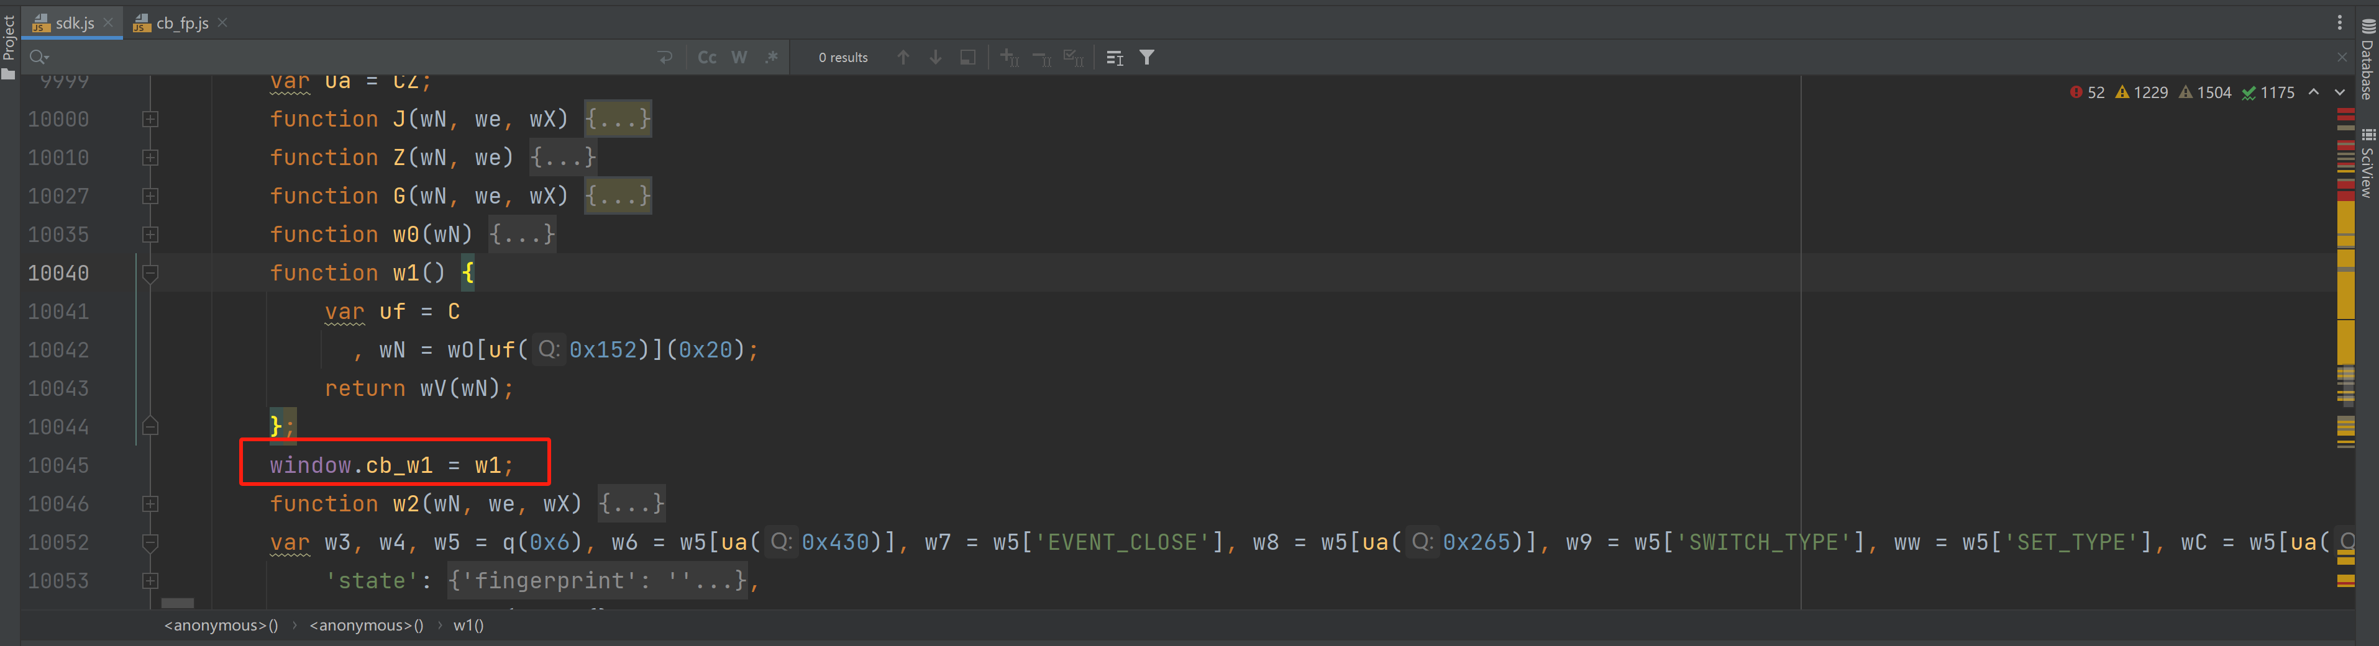Open editor tabs kebab menu

coord(2339,22)
